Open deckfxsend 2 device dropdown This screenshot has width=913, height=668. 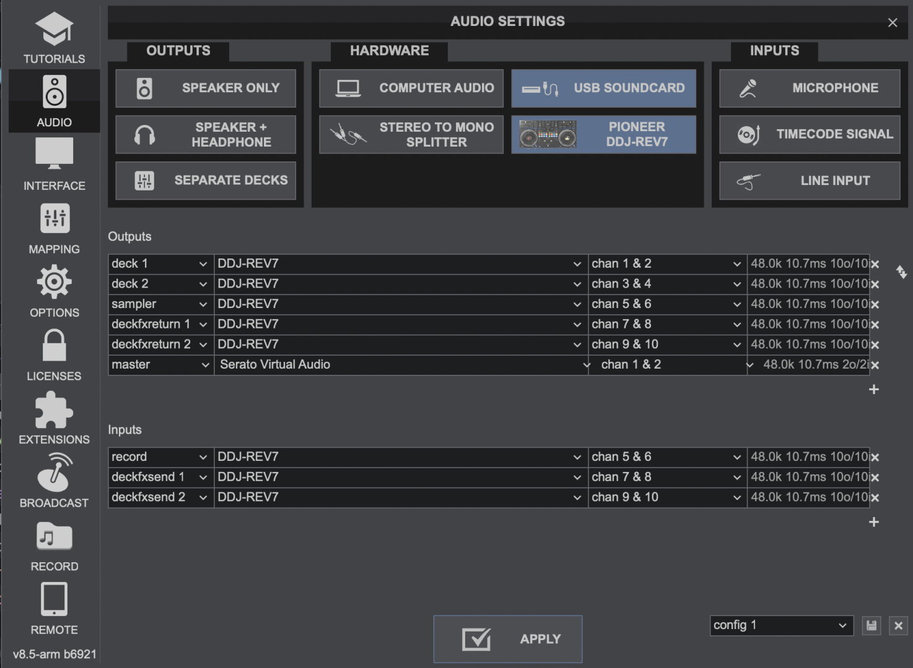pyautogui.click(x=401, y=497)
